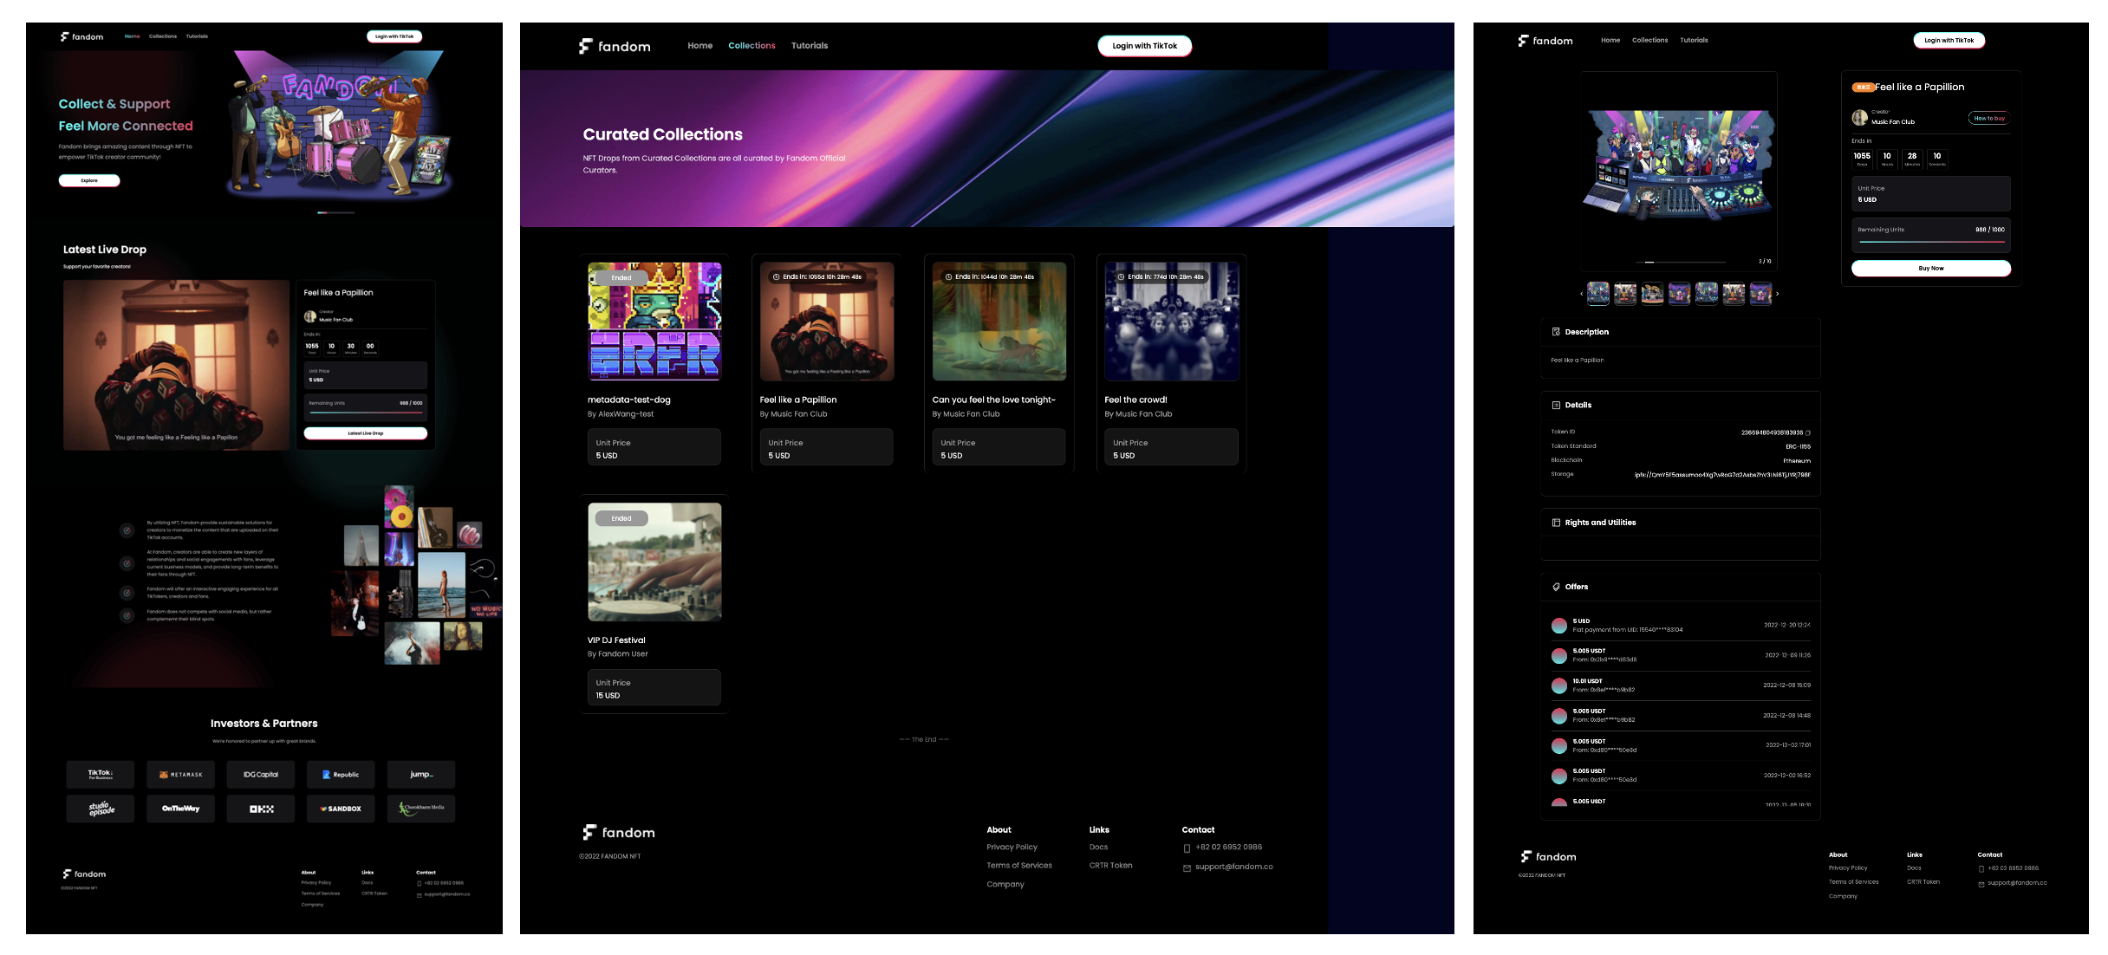Screen dimensions: 2108x955
Task: Click the fandom logo on the Collections page header
Action: [x=615, y=46]
